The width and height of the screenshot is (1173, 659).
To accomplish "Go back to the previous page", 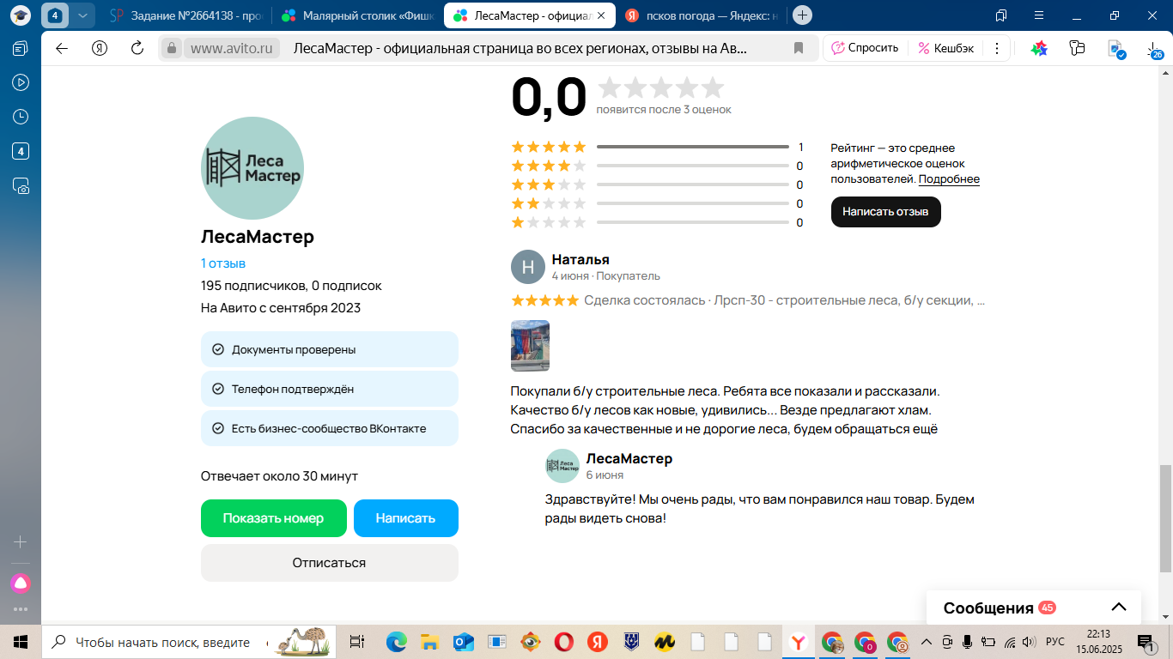I will (x=61, y=48).
